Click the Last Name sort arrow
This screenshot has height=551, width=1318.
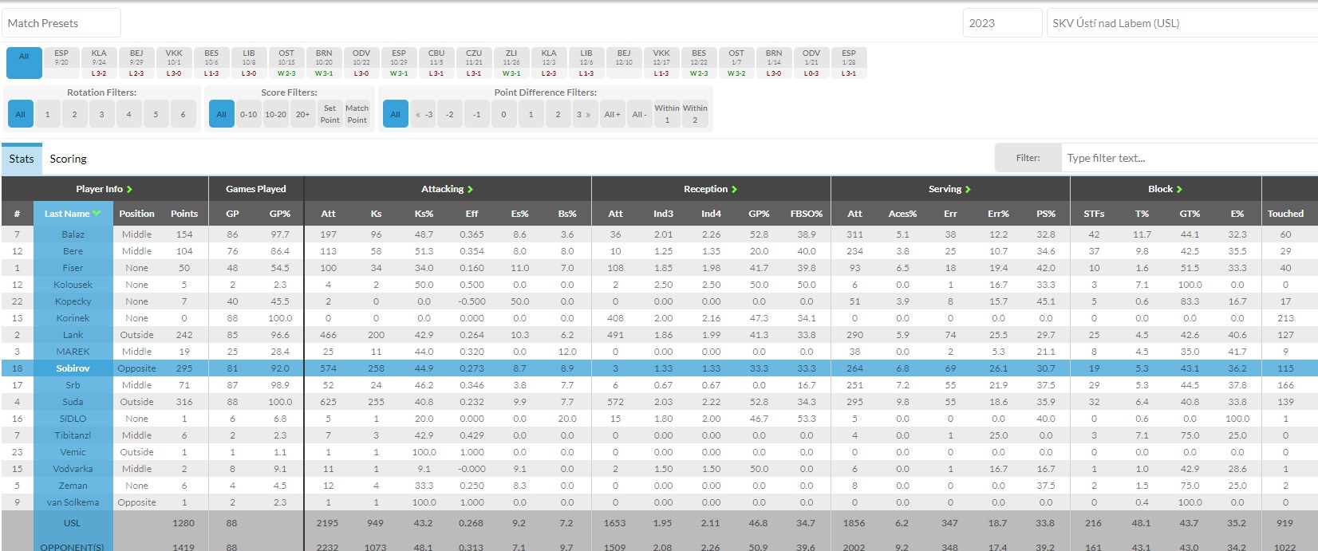pos(97,214)
